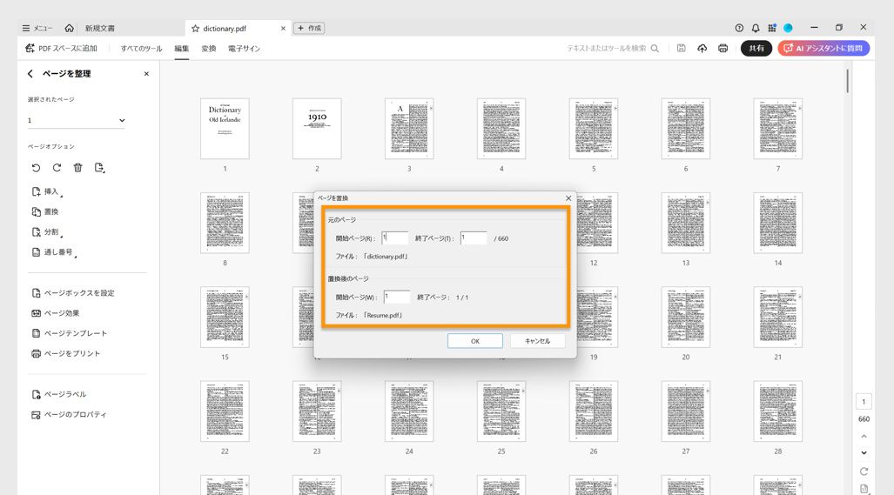Click ページのプロパティ
The height and width of the screenshot is (495, 894).
pyautogui.click(x=69, y=415)
